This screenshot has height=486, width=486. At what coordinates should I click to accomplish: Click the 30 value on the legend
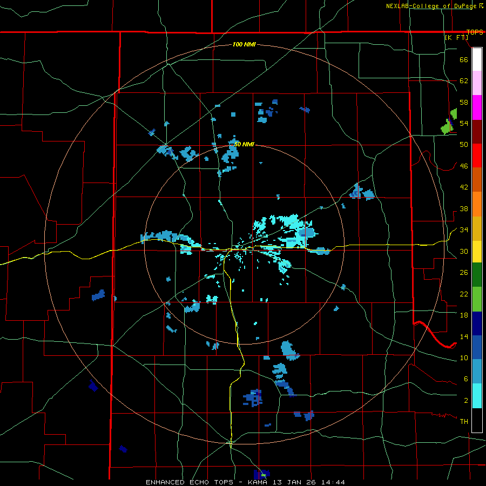(464, 251)
